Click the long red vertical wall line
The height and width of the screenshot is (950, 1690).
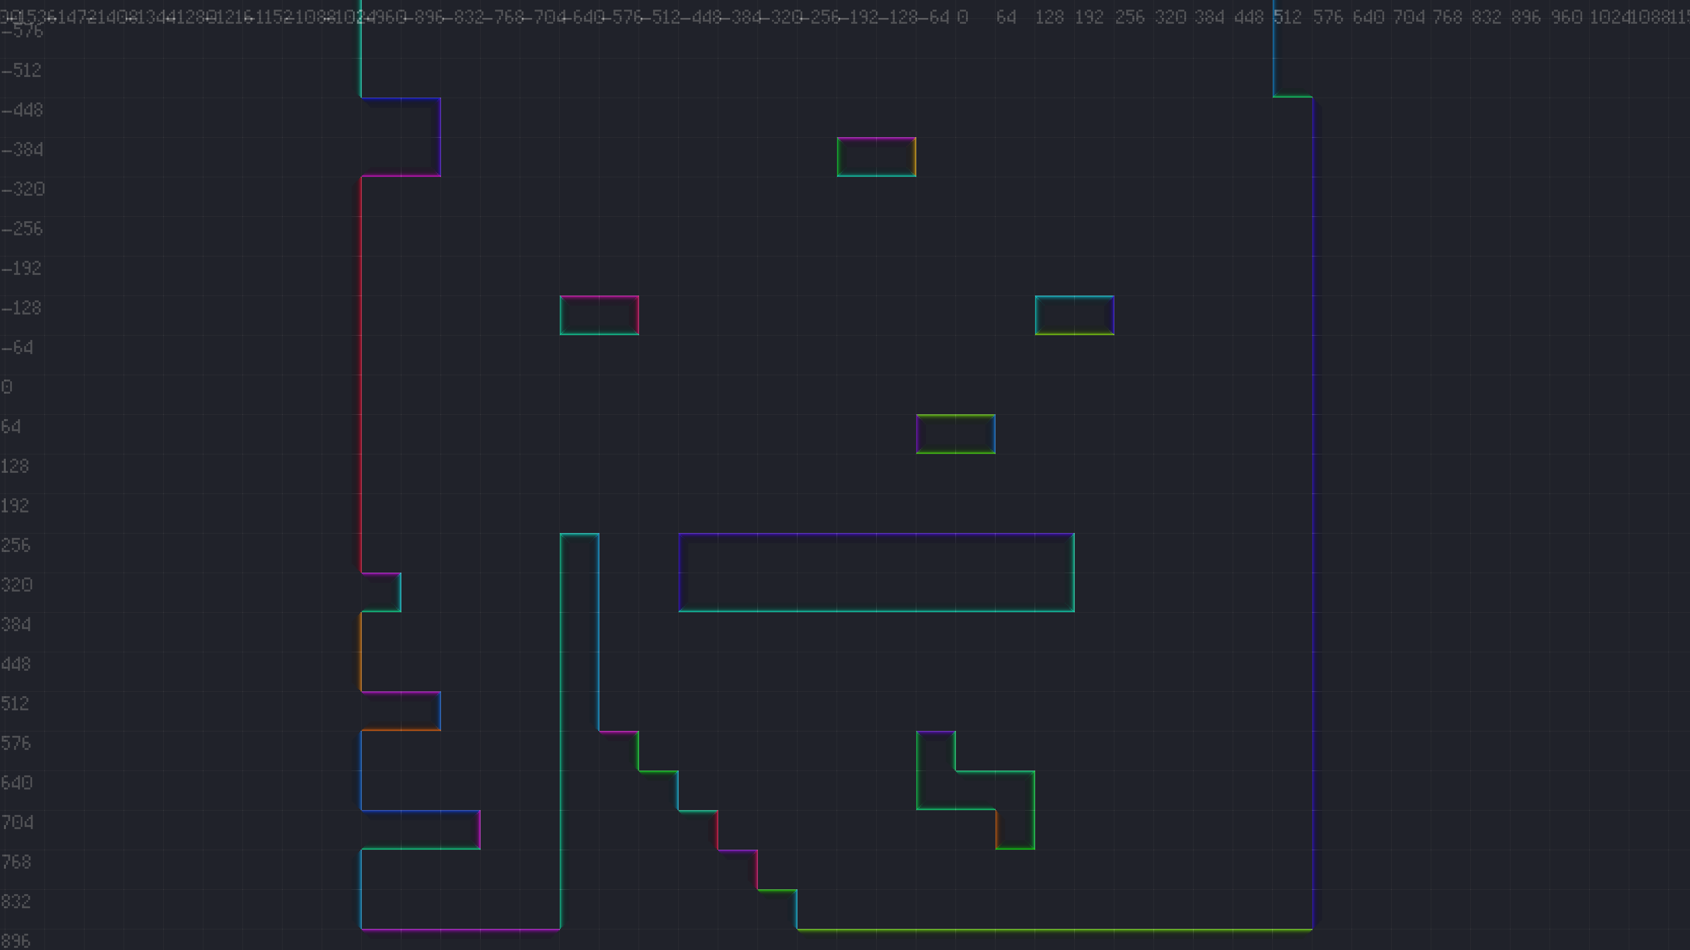(x=361, y=374)
